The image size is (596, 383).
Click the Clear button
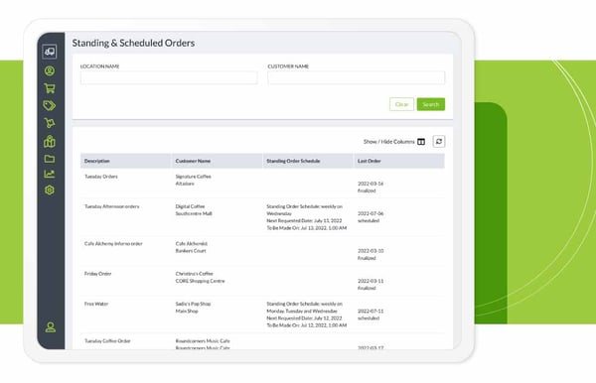pos(401,104)
